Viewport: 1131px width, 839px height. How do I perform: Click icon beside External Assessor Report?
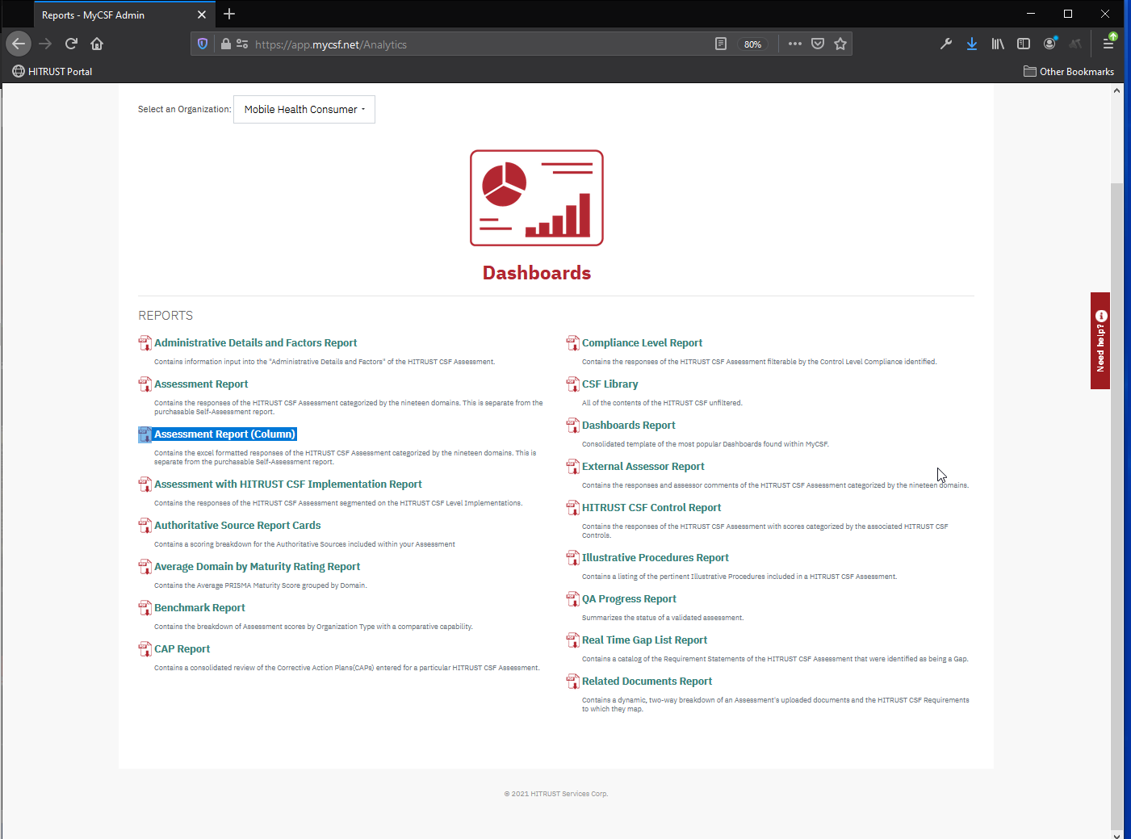(x=573, y=467)
